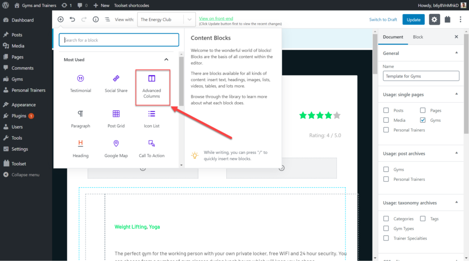Click Switch to Draft

[383, 19]
